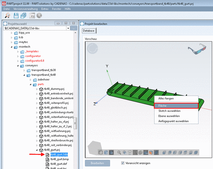Open the Hilfe menu
This screenshot has width=213, height=169.
(68, 9)
